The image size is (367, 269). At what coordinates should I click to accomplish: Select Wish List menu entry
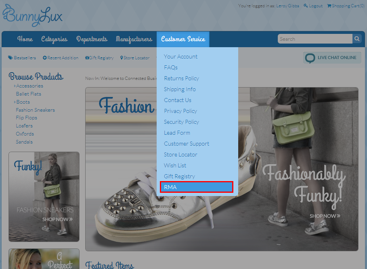point(175,165)
